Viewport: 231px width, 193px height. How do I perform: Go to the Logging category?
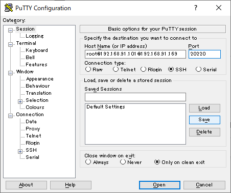(35, 36)
